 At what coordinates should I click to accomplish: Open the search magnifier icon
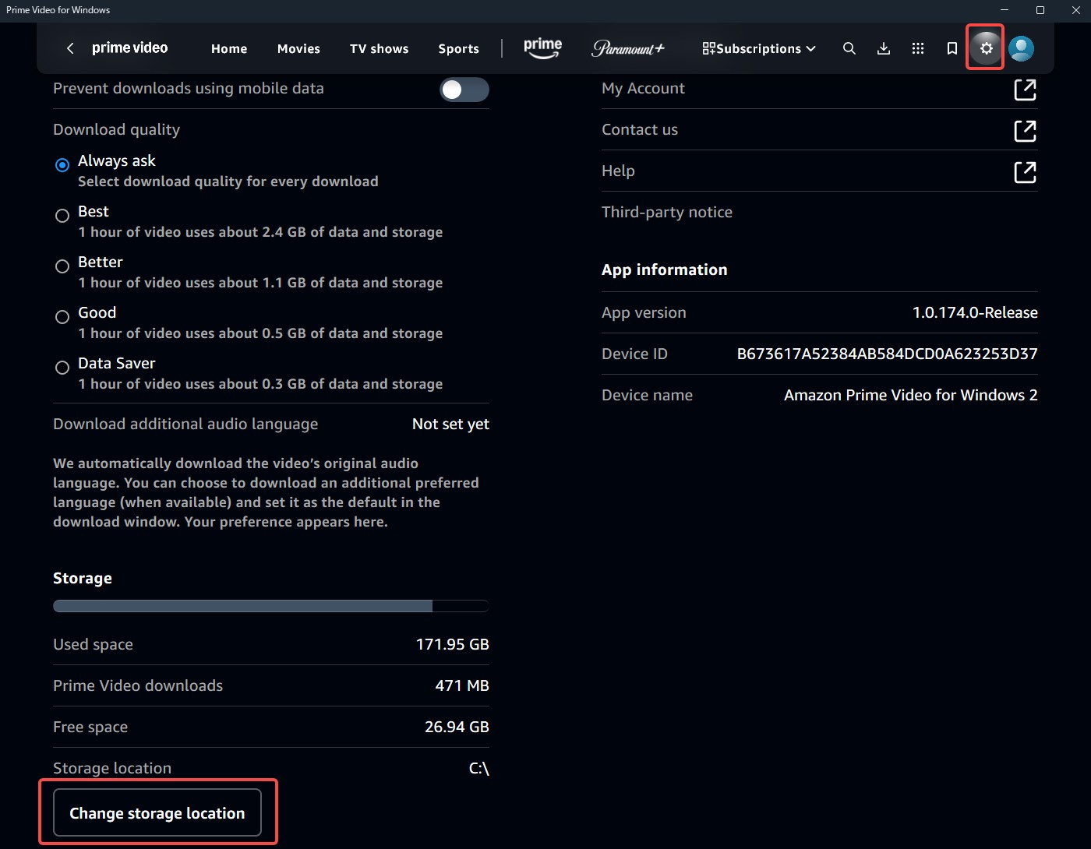coord(849,48)
